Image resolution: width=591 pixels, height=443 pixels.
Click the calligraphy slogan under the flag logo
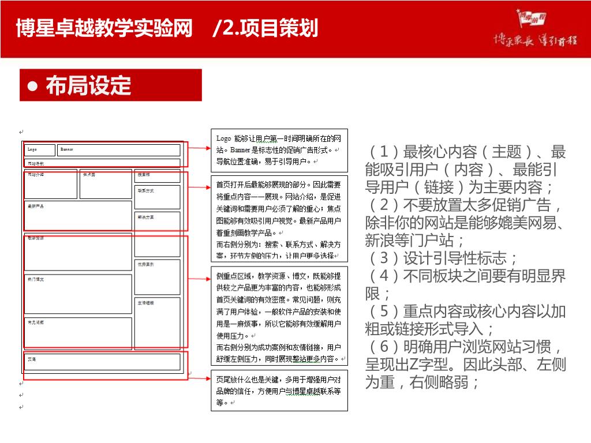coord(535,40)
